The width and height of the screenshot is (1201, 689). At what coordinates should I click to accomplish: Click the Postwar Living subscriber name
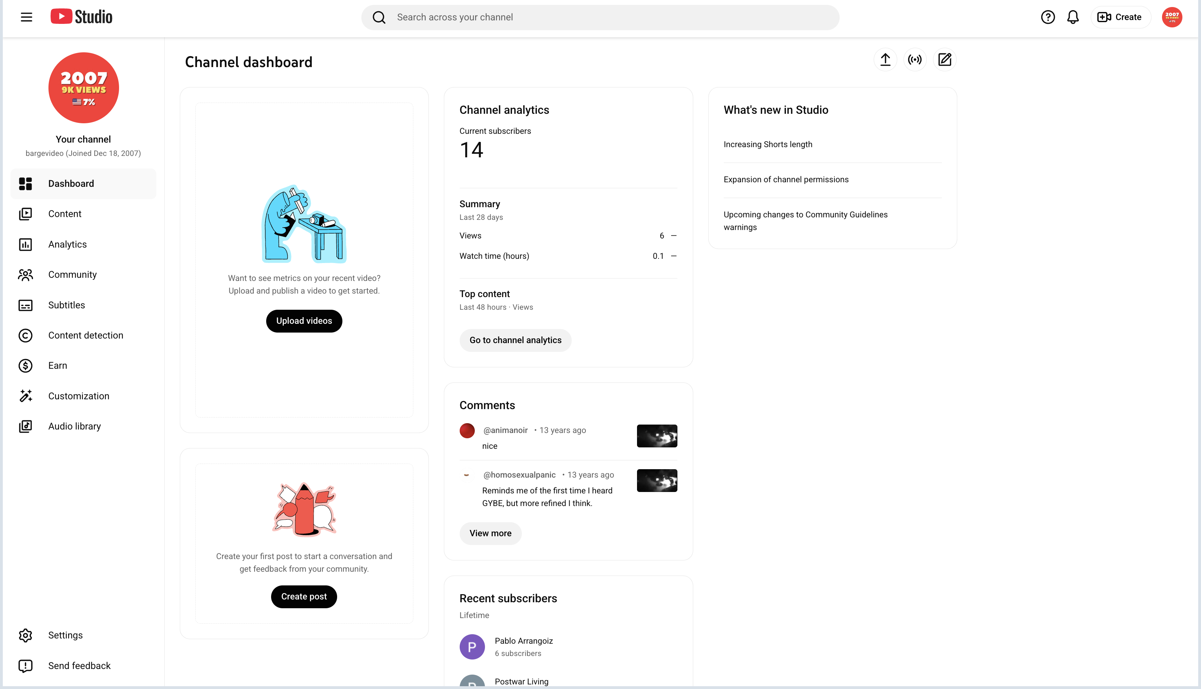[521, 681]
